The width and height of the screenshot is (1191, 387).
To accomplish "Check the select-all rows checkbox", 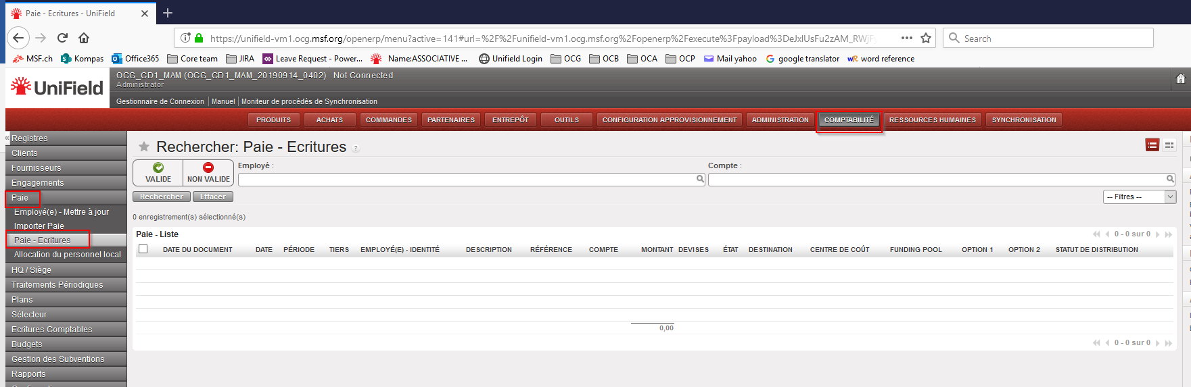I will pyautogui.click(x=143, y=249).
